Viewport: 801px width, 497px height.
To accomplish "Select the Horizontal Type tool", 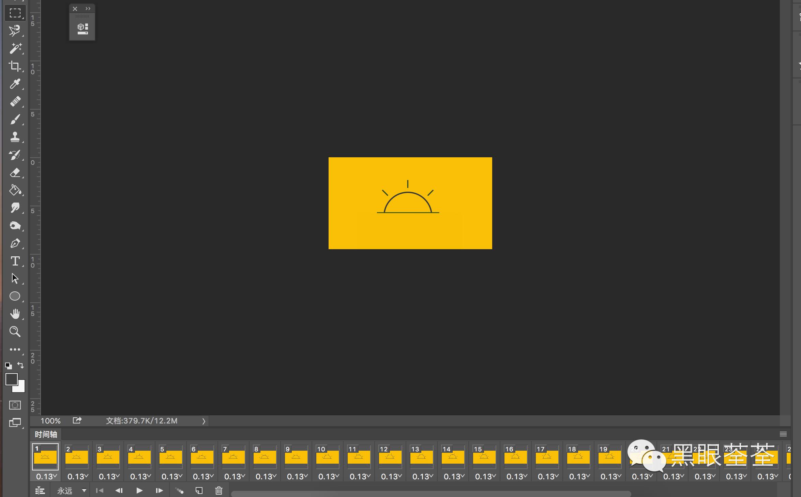I will click(15, 261).
